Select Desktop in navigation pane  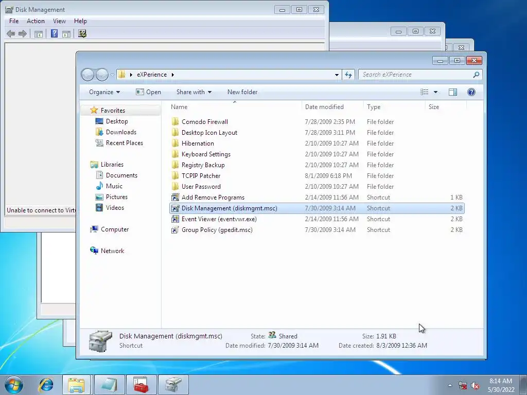point(117,121)
